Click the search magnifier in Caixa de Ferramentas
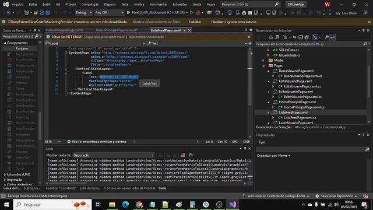This screenshot has height=210, width=373. tap(37, 36)
